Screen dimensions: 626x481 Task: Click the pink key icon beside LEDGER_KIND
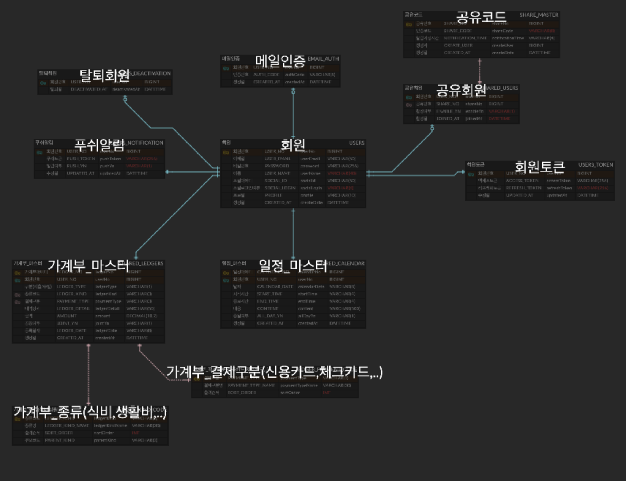(x=17, y=295)
